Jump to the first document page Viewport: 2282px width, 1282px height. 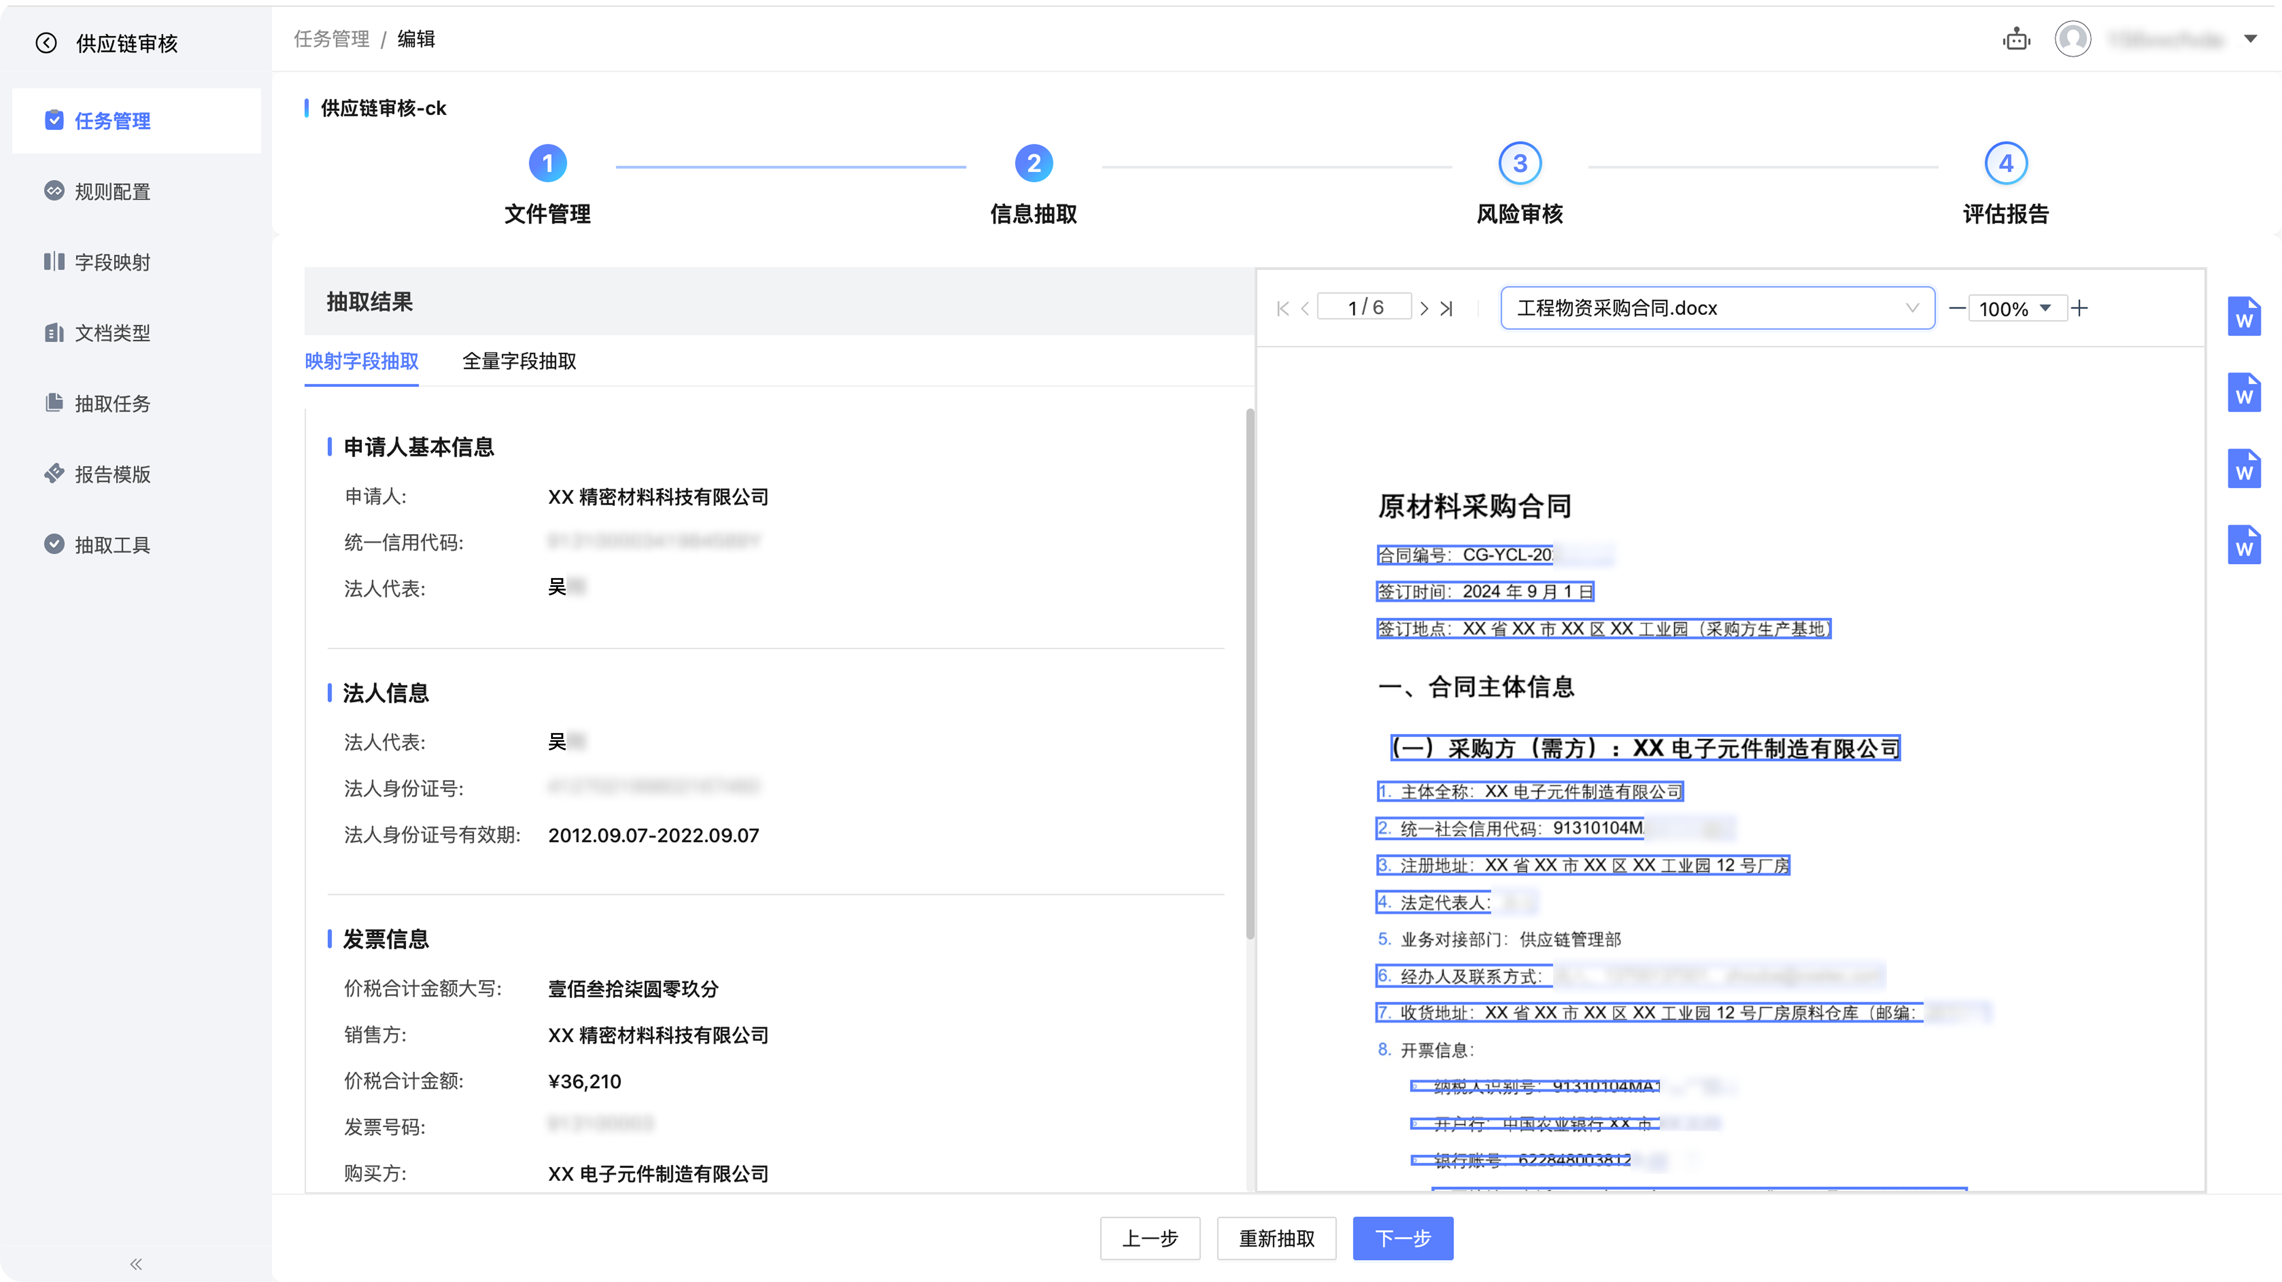[x=1283, y=308]
